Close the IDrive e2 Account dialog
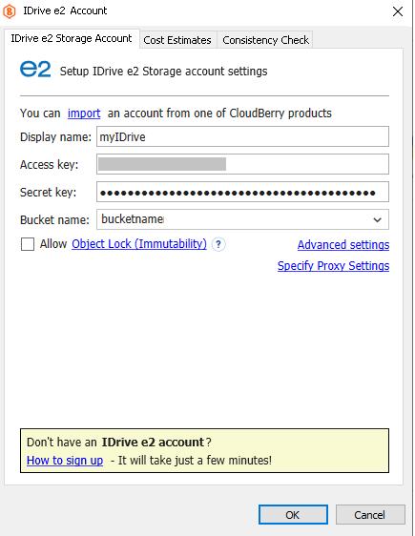Screen dimensions: 415x536 (398, 11)
